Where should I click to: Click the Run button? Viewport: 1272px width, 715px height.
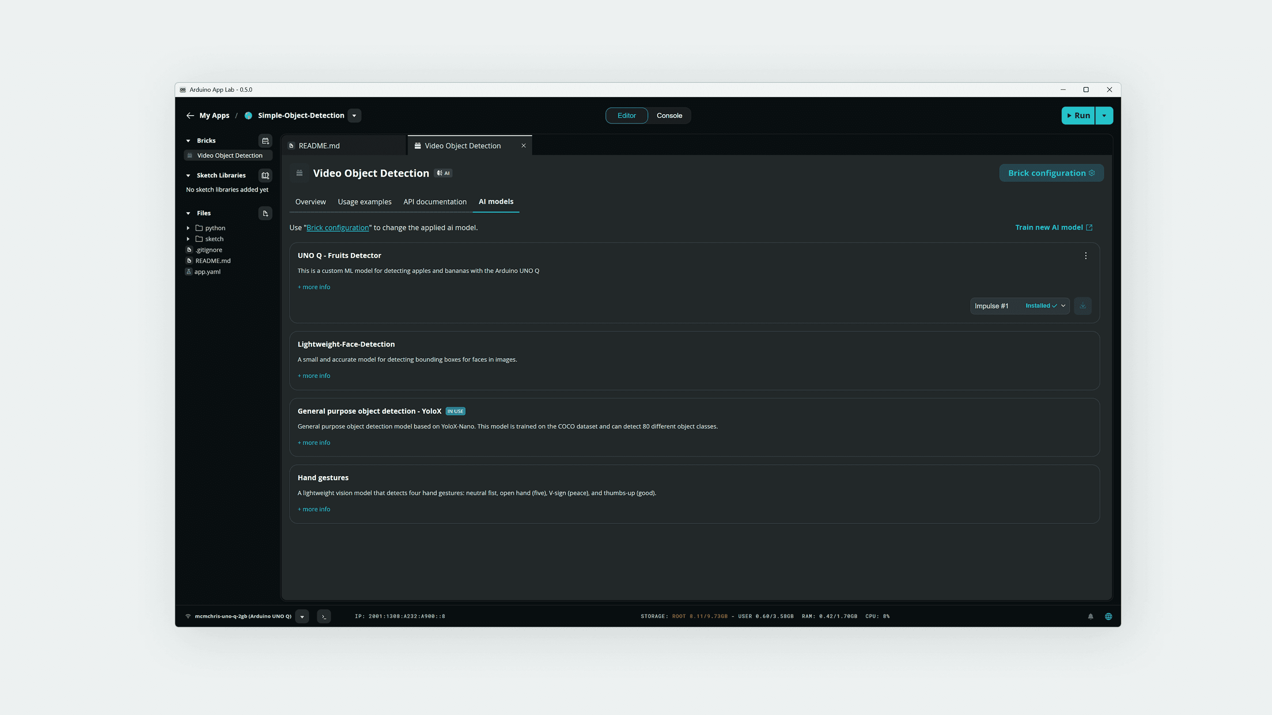(1078, 116)
